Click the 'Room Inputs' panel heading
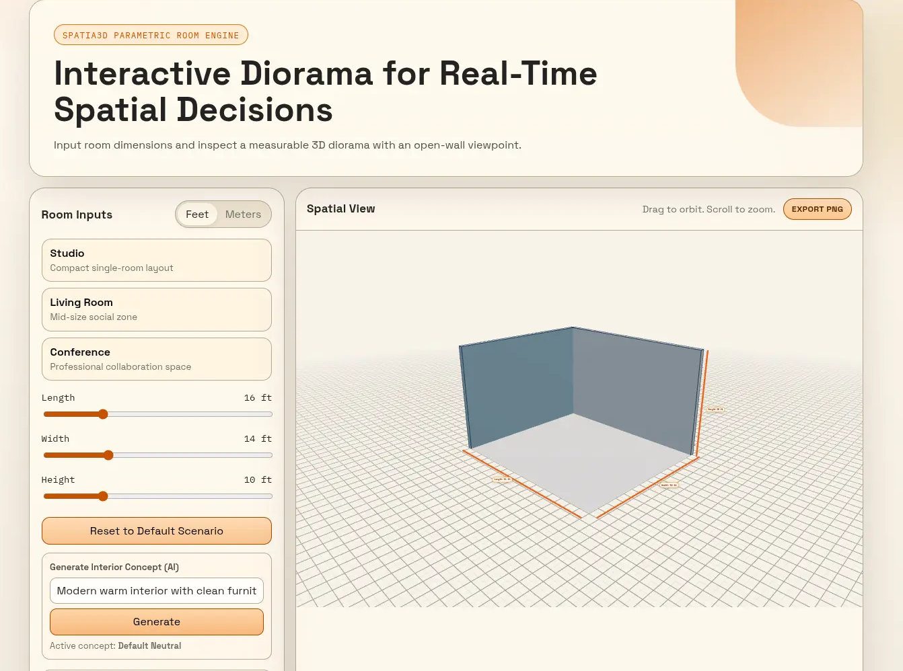This screenshot has height=671, width=903. click(77, 214)
